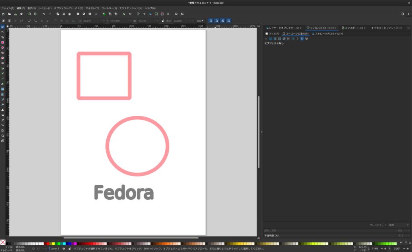Show the previous palette row
The height and width of the screenshot is (252, 412).
(x=401, y=242)
